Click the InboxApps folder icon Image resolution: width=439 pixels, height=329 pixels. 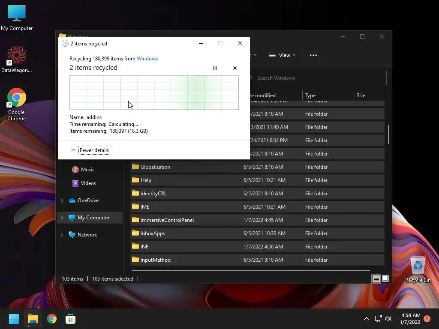135,233
